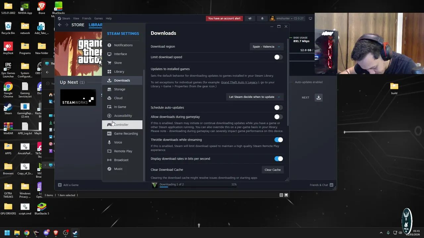
Task: Click the Broadcast sidebar icon
Action: [x=109, y=160]
